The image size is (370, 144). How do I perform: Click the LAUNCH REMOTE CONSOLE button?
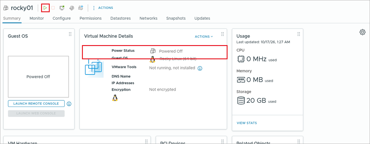36,103
